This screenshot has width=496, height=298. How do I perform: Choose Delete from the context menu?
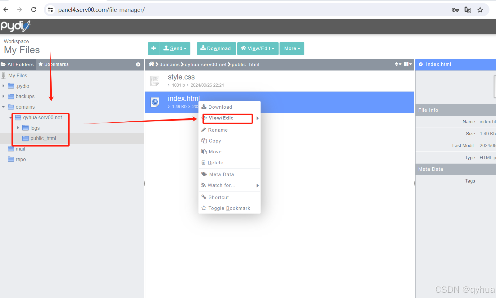(x=215, y=163)
